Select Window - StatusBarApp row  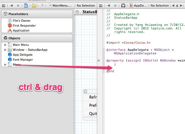pos(37,50)
